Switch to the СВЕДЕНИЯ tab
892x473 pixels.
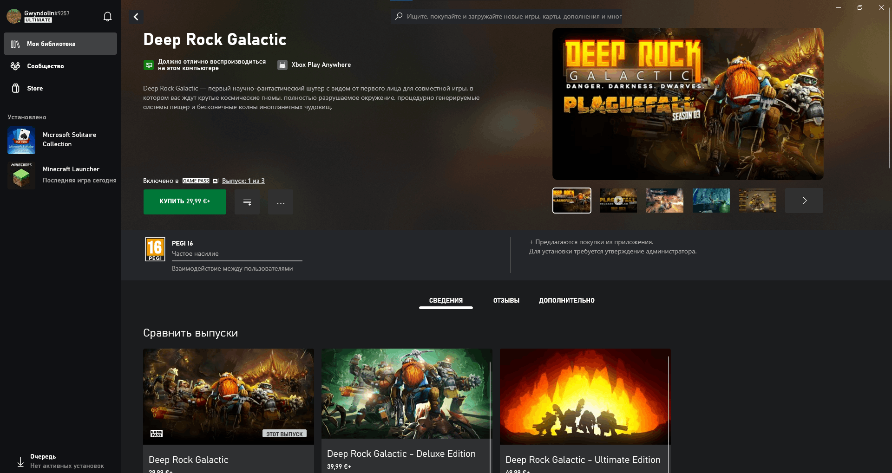tap(446, 300)
